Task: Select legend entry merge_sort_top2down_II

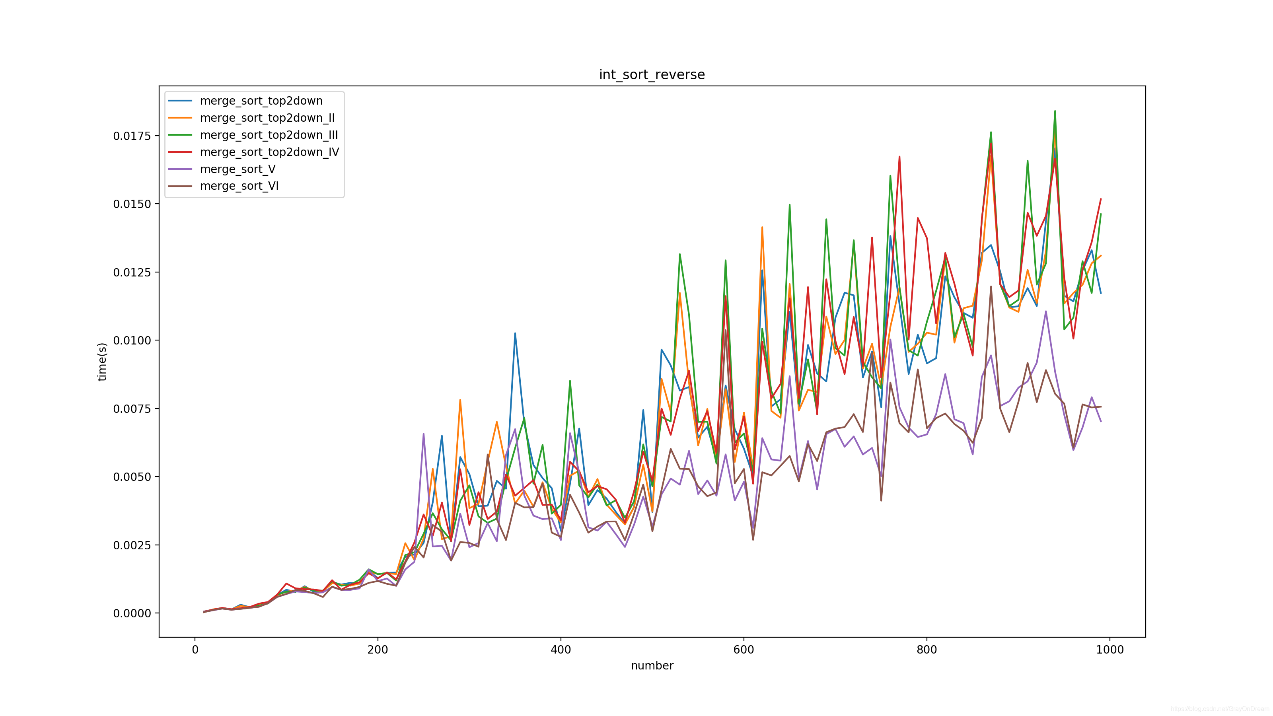Action: tap(267, 118)
